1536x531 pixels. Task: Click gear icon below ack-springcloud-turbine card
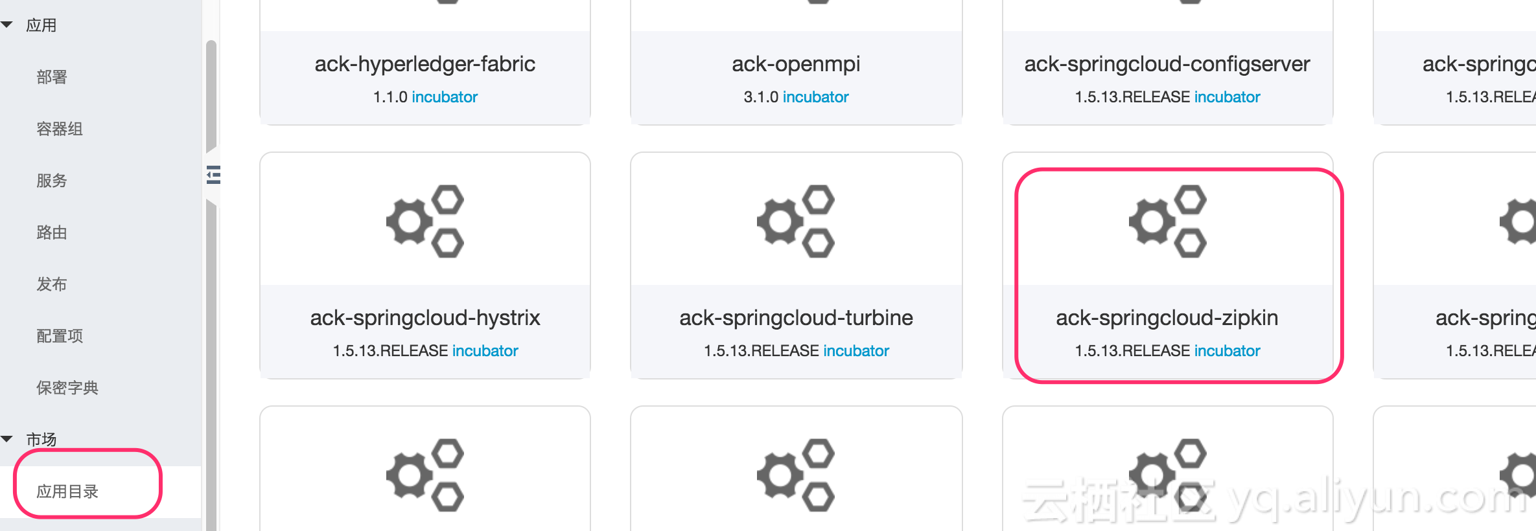point(796,475)
